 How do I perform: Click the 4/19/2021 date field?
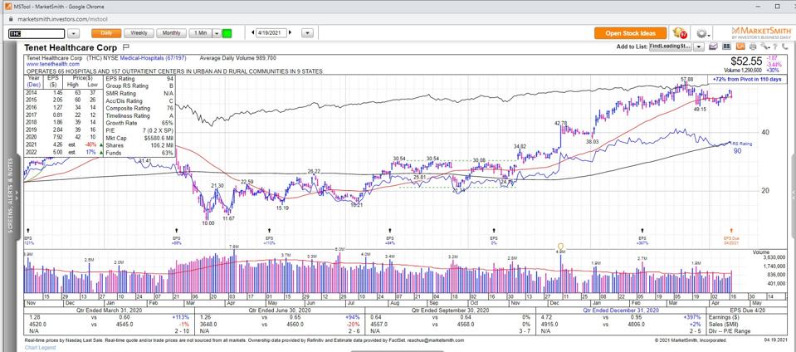pyautogui.click(x=271, y=33)
